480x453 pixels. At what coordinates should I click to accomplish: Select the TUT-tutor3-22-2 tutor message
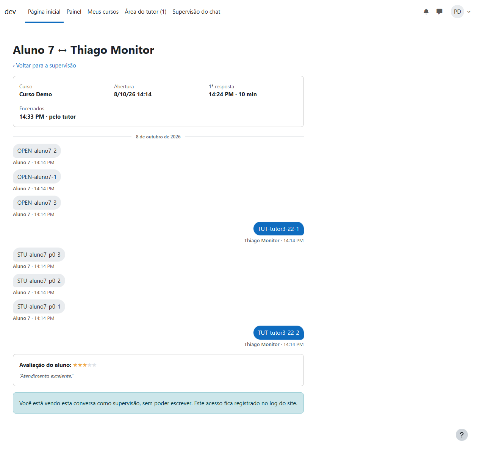click(x=278, y=333)
